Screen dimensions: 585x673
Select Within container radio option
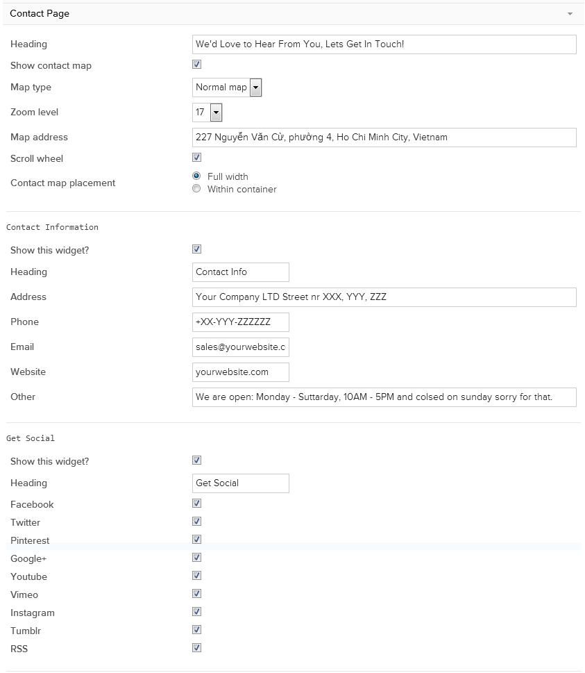(x=196, y=188)
